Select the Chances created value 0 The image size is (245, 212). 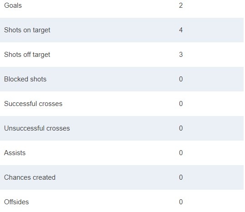click(x=181, y=177)
